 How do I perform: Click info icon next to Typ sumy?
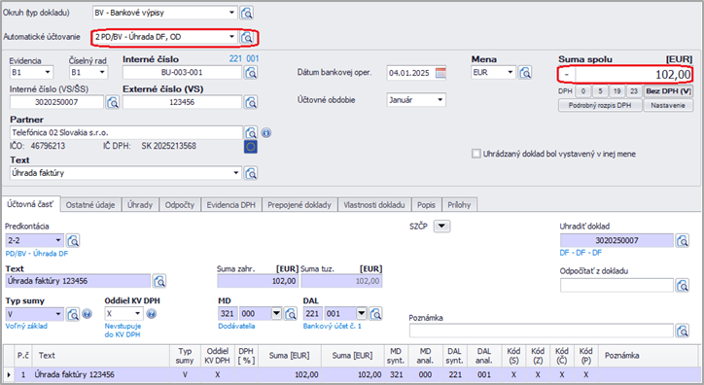88,314
